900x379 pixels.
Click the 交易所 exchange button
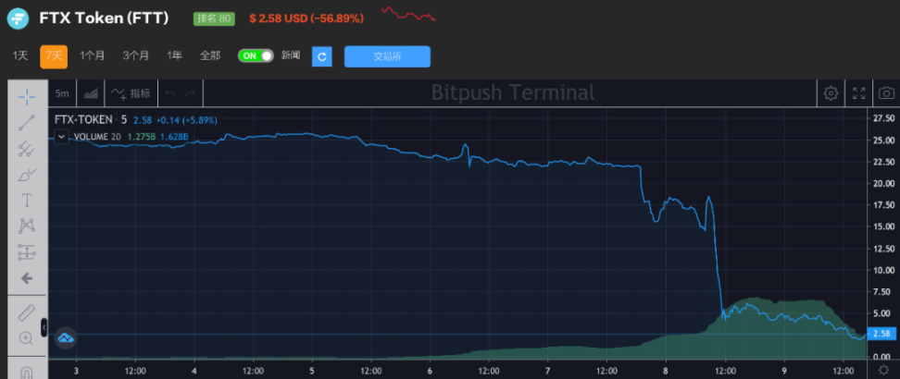387,56
